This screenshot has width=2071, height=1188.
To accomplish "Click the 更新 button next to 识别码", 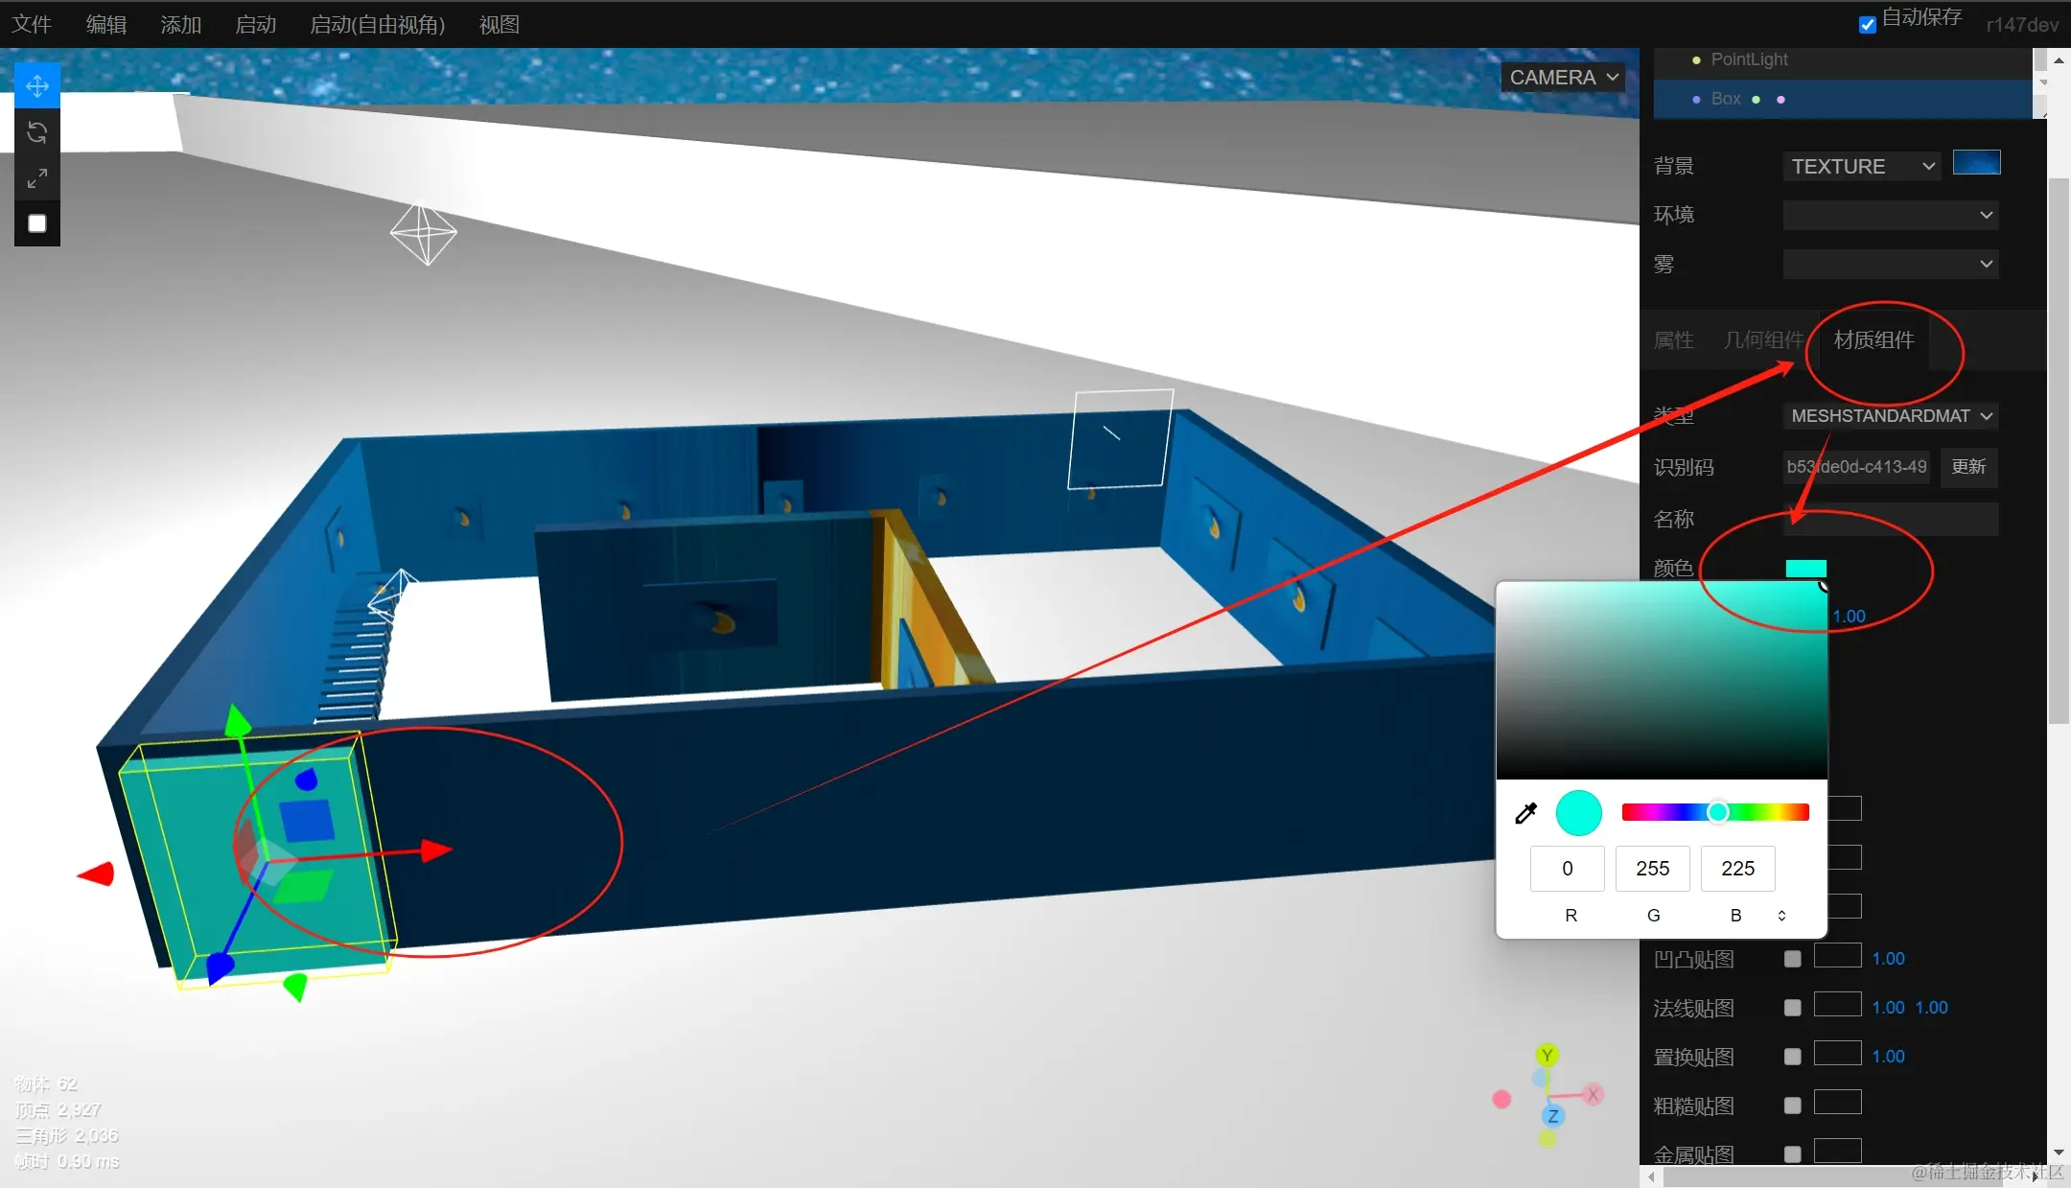I will [x=1968, y=467].
